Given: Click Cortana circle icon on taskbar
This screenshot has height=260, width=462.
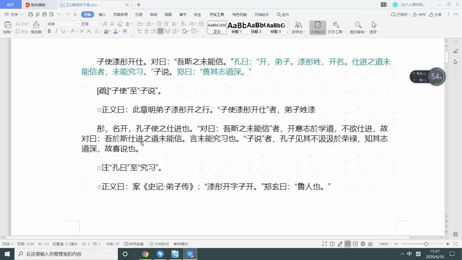Looking at the screenshot, I should pos(125,254).
